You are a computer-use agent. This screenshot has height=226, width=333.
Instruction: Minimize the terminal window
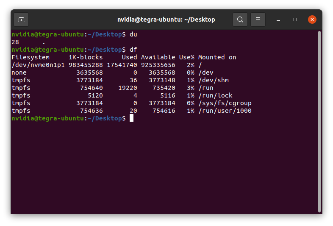coord(278,20)
